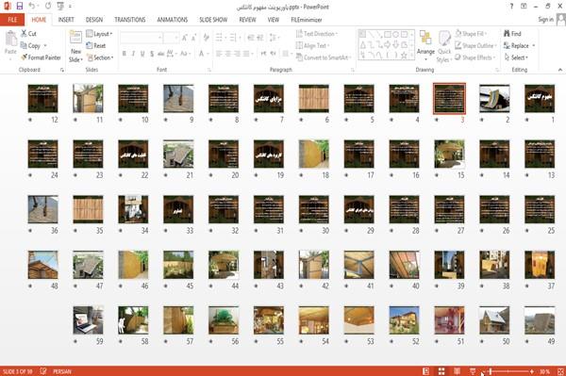Click spell check icon in status bar
The width and height of the screenshot is (566, 376).
click(43, 371)
